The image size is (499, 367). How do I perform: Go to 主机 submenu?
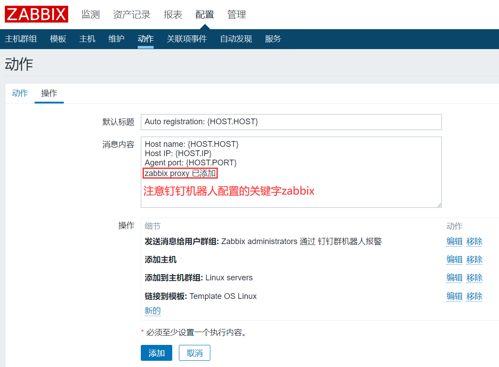(x=87, y=39)
